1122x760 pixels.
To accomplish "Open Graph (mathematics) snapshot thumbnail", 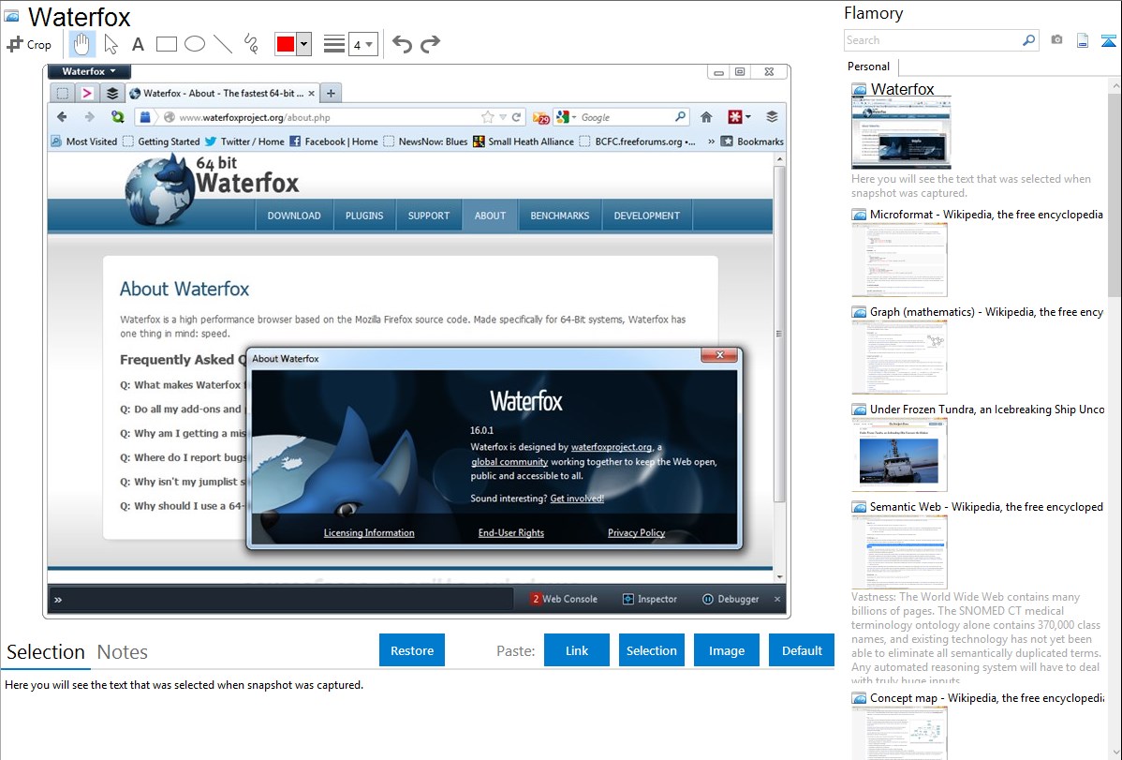I will (899, 357).
